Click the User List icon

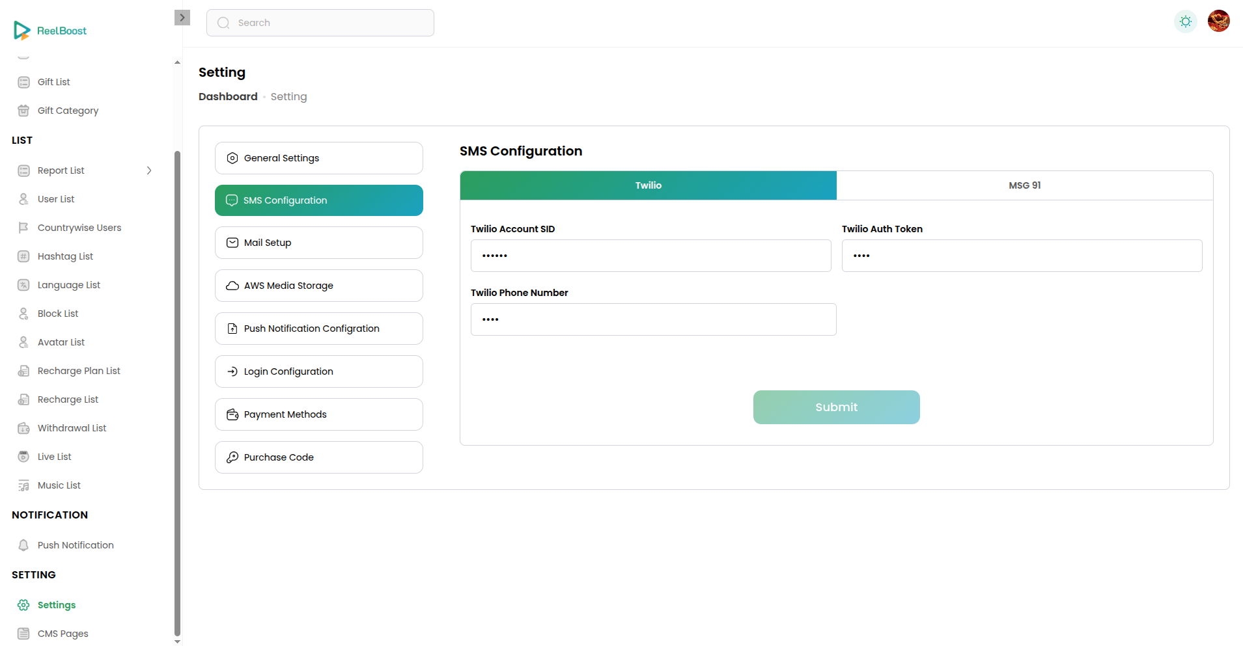[23, 199]
